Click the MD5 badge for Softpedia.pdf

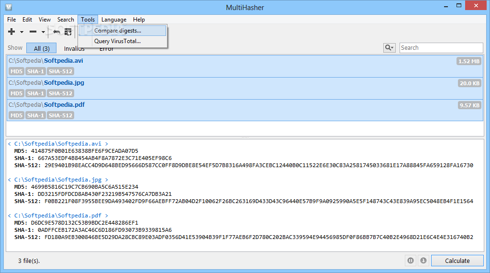click(x=16, y=115)
